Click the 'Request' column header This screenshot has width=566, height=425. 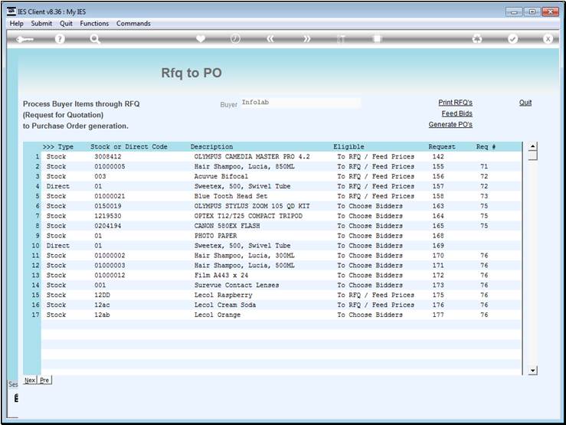442,147
